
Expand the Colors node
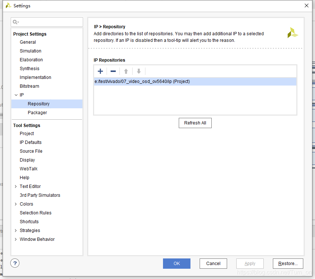(16, 204)
